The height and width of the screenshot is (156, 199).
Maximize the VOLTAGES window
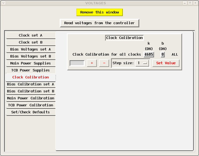click(x=190, y=3)
